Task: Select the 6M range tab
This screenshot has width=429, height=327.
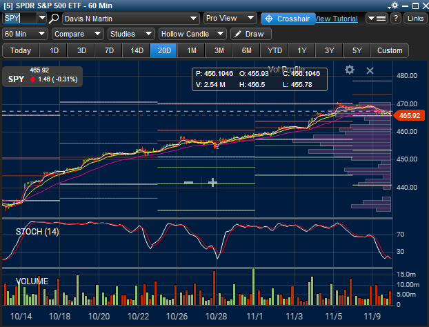Action: pyautogui.click(x=246, y=50)
